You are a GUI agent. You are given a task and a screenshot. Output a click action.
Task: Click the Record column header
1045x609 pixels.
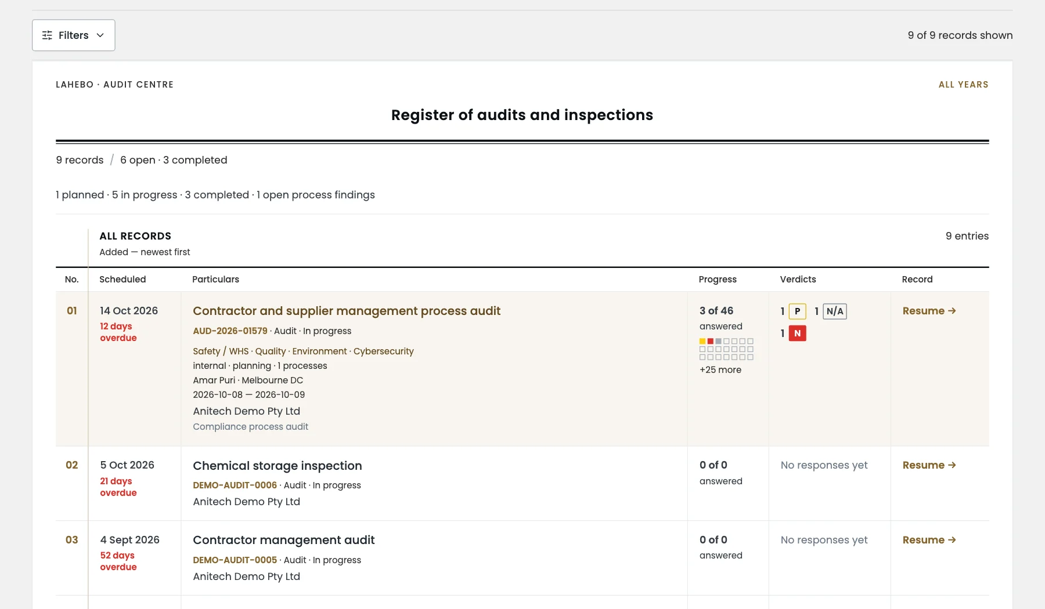(917, 280)
